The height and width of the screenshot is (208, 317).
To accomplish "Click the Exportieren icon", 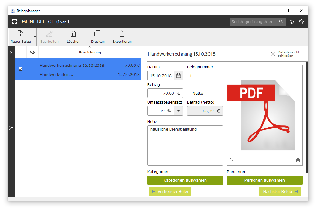I will 122,34.
